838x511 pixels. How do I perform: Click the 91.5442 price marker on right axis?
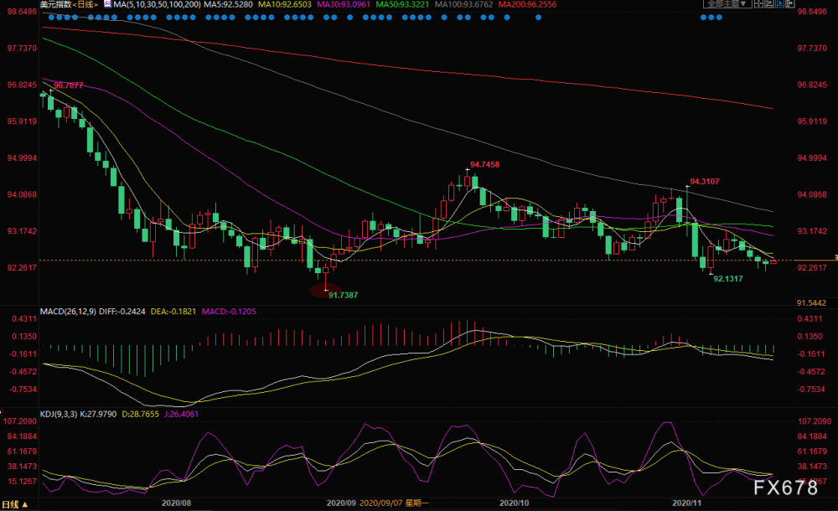(811, 303)
